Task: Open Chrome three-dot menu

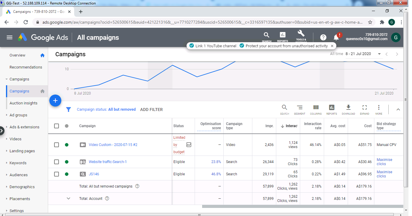Action: click(x=401, y=22)
